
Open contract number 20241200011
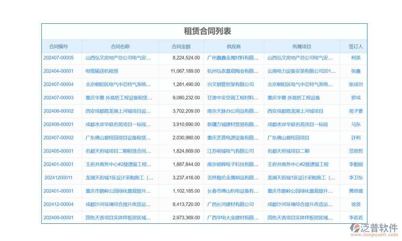[x=59, y=178]
